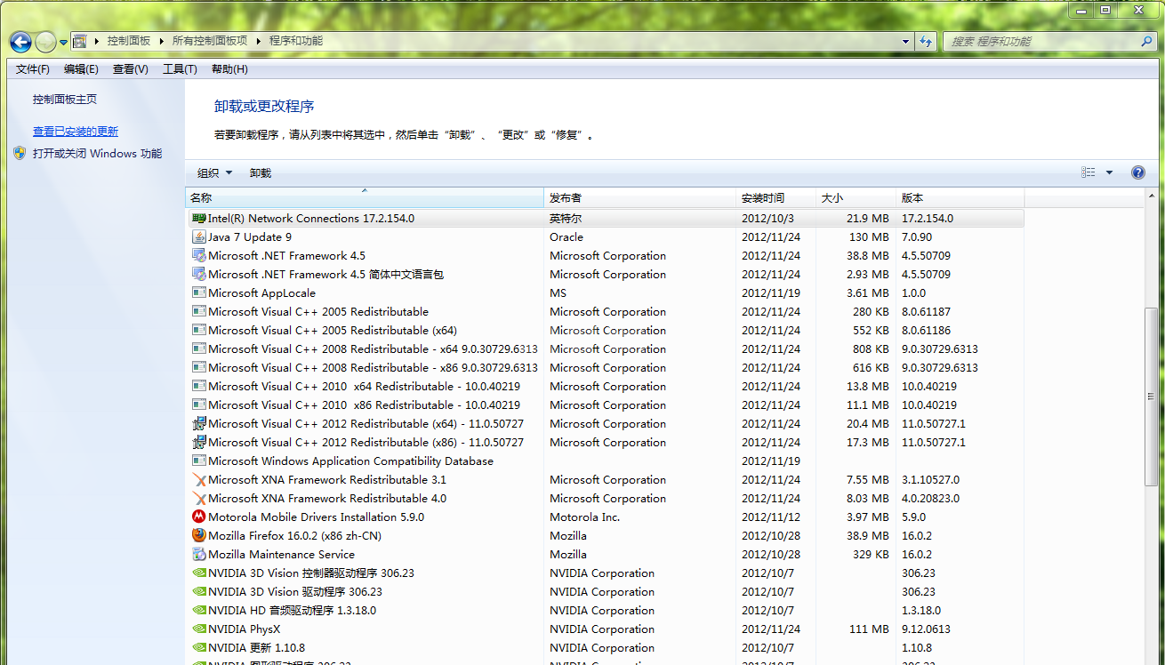Click size 3.97 MB cell
The width and height of the screenshot is (1165, 665).
coord(868,517)
